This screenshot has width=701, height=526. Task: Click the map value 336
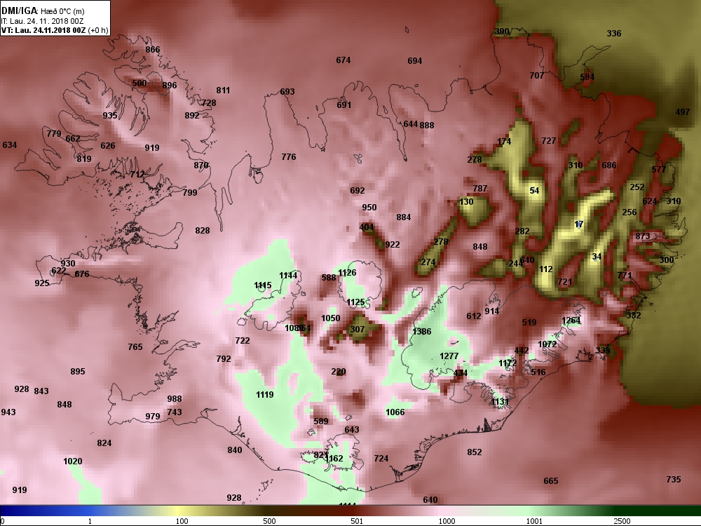click(614, 34)
